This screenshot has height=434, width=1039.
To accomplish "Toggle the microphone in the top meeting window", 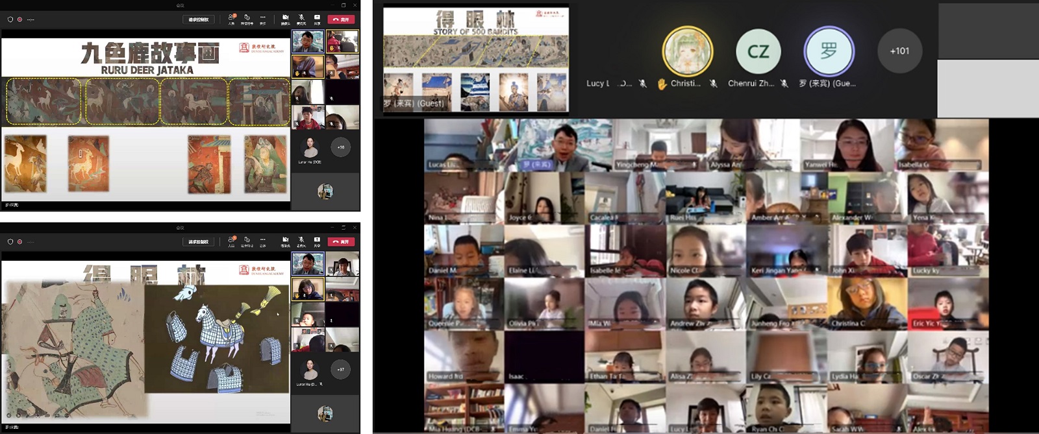I will click(x=301, y=19).
